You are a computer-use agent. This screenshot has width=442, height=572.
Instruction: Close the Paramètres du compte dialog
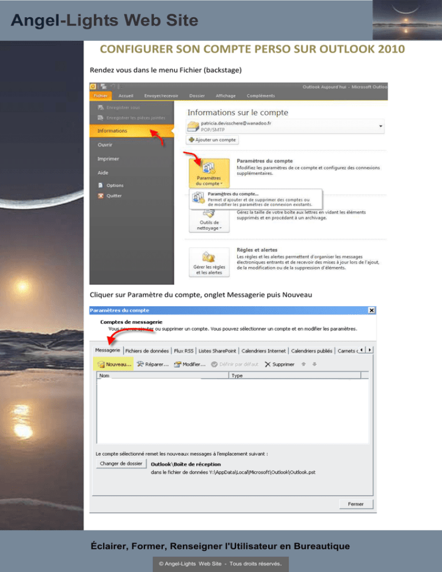click(372, 310)
